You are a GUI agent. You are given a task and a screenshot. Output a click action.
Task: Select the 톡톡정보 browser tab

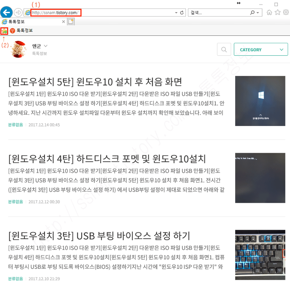click(x=32, y=22)
